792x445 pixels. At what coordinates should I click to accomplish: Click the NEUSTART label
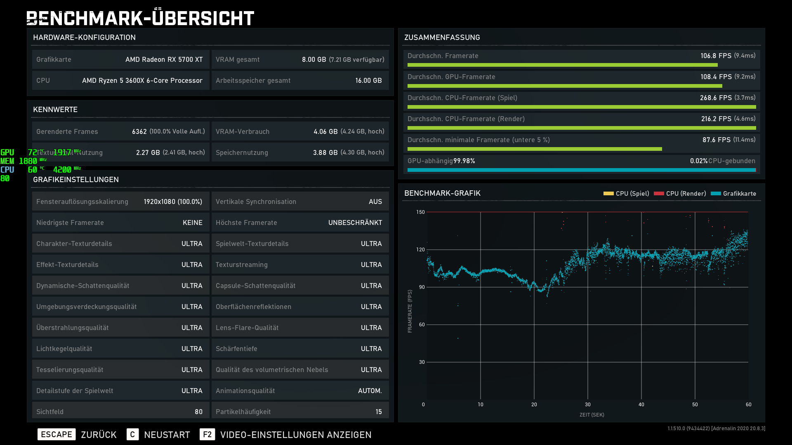pos(167,435)
